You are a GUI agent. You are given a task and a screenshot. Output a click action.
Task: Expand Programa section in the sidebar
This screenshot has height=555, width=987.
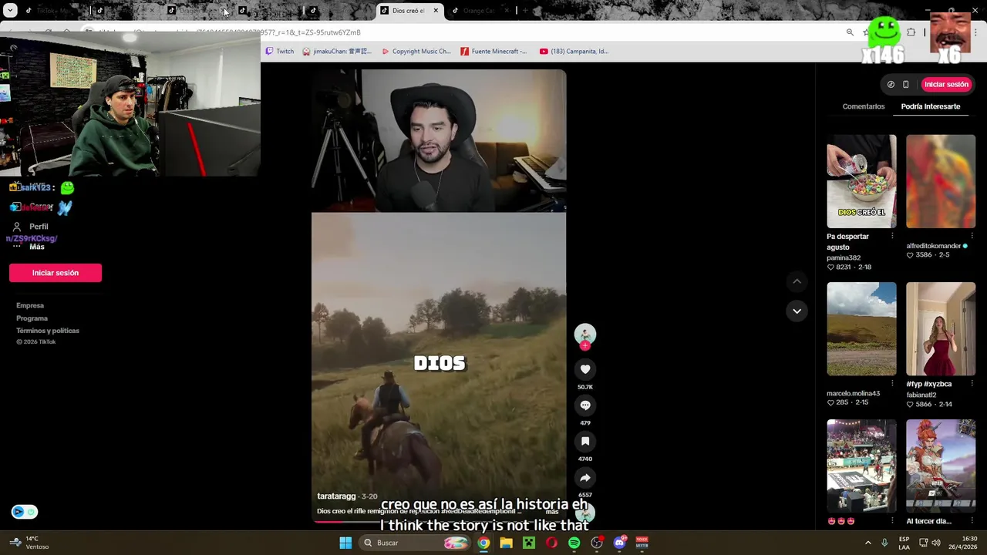point(32,318)
